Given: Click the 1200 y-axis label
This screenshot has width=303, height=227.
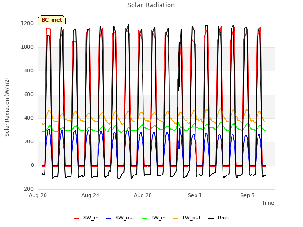Looking at the screenshot, I should tap(27, 24).
